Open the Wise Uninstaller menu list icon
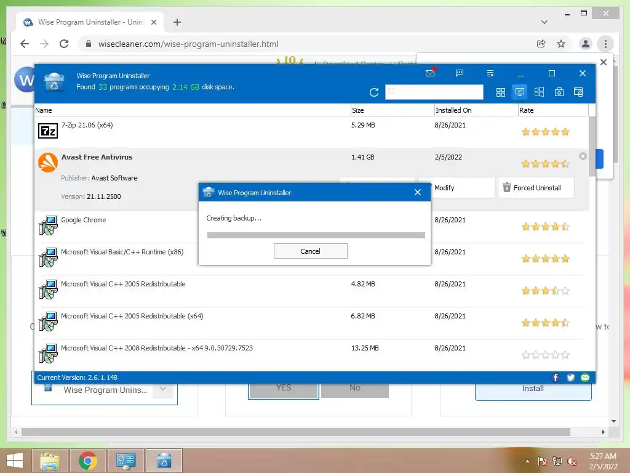Viewport: 630px width, 473px height. tap(490, 73)
